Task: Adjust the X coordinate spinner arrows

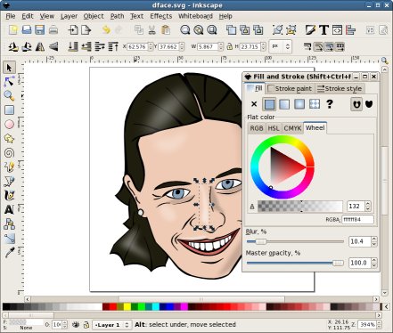Action: coord(151,46)
